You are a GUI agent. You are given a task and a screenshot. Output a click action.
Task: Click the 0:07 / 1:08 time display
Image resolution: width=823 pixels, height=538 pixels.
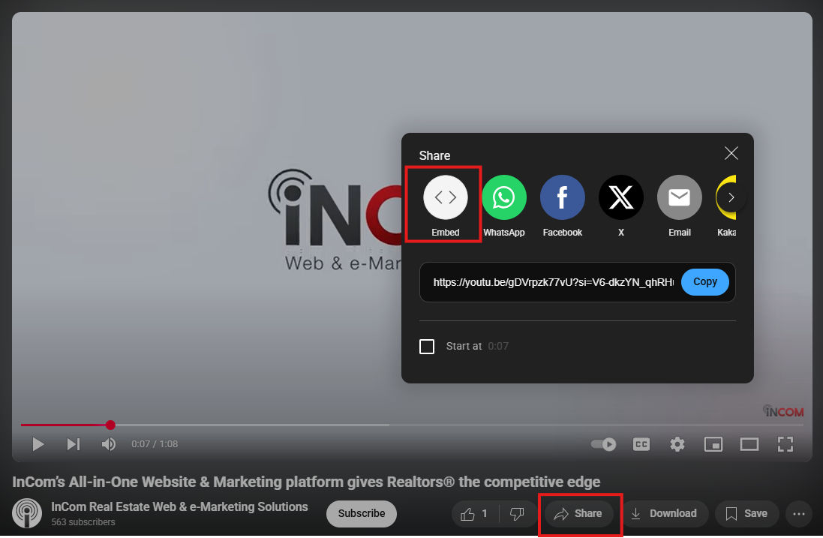(155, 444)
